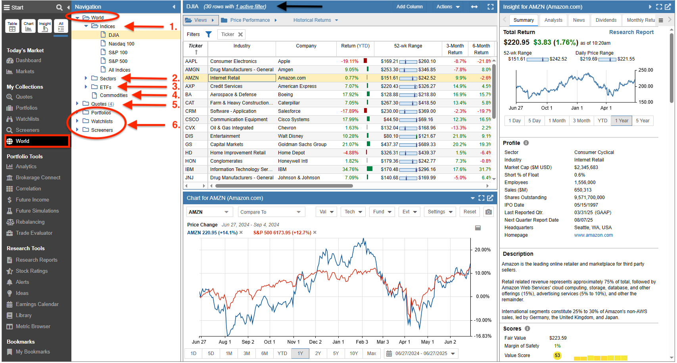
Task: Collapse the Indices tree folder
Action: point(86,26)
